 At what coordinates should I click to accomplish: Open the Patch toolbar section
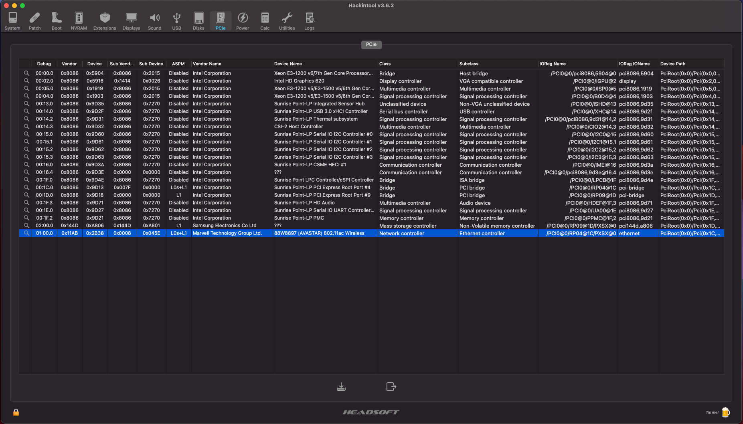[35, 21]
